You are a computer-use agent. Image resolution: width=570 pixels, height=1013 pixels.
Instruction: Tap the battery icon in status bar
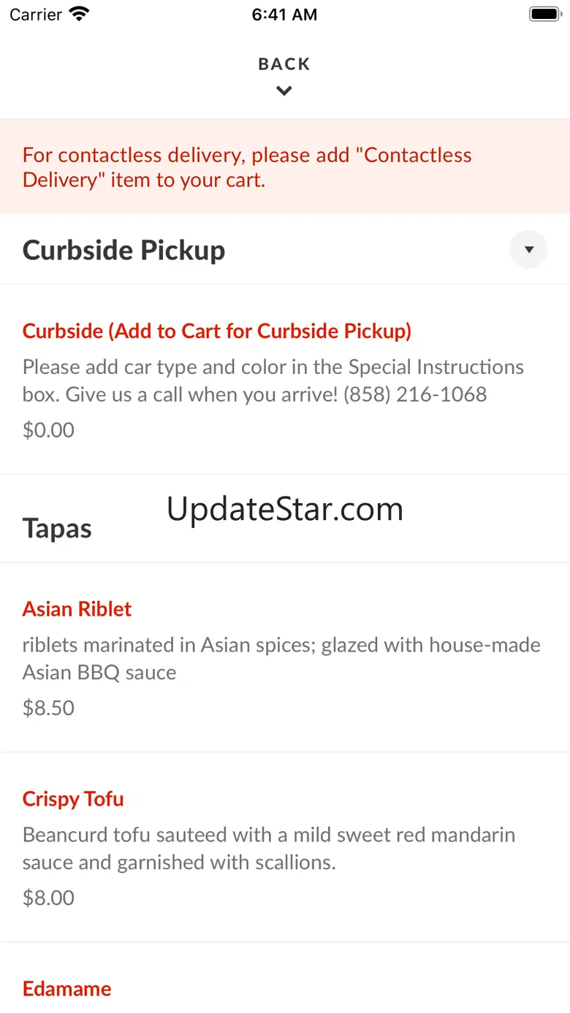(544, 14)
